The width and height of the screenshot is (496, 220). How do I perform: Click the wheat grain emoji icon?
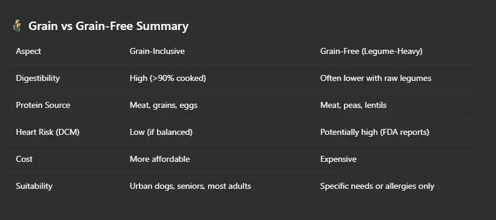17,26
